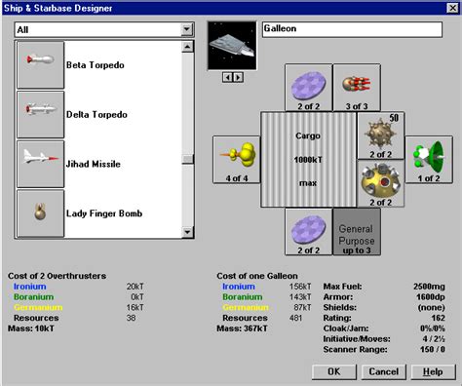Click the OK button
Screen dimensions: 462x386
[x=334, y=371]
